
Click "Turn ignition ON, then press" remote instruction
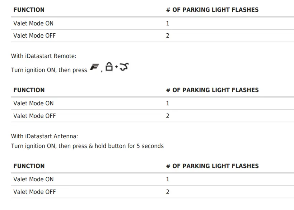click(x=49, y=70)
